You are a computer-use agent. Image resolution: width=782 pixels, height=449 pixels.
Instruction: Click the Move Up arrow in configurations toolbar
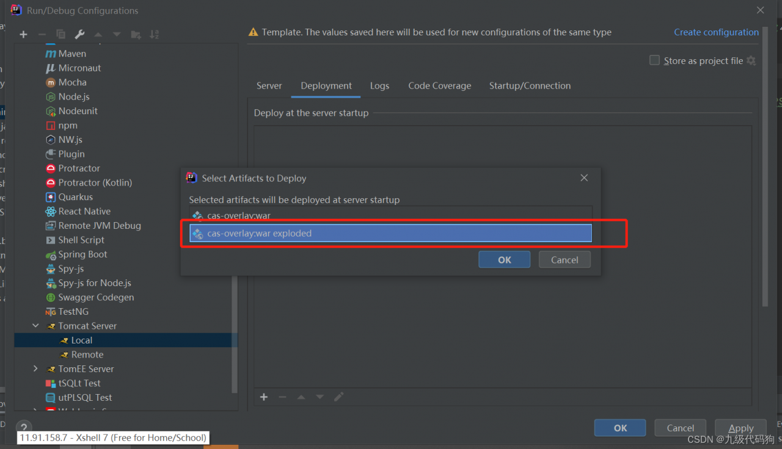tap(98, 35)
